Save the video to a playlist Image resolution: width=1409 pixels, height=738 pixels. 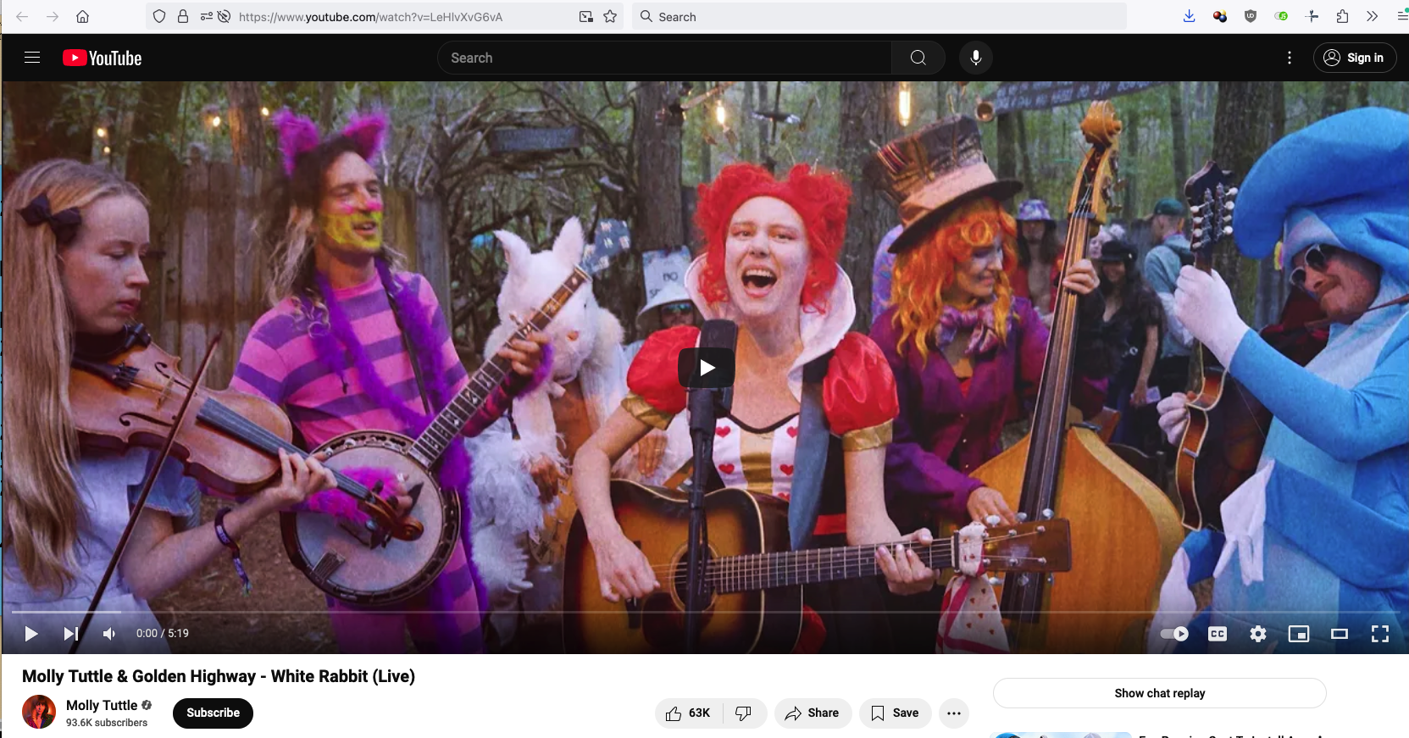pyautogui.click(x=896, y=713)
